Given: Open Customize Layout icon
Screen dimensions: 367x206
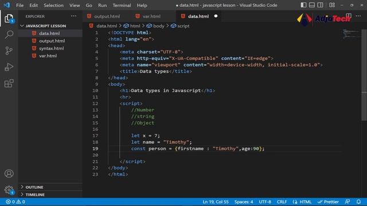Looking at the screenshot, I should click(x=332, y=5).
